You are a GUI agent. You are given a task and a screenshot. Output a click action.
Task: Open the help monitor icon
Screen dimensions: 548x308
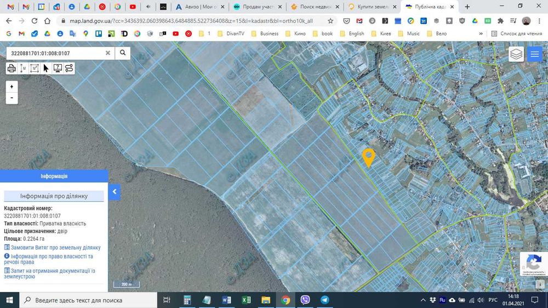(58, 69)
